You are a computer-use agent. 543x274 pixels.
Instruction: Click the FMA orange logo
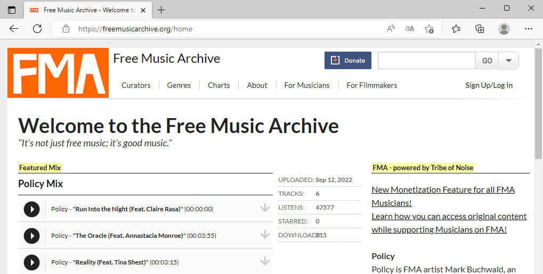58,73
